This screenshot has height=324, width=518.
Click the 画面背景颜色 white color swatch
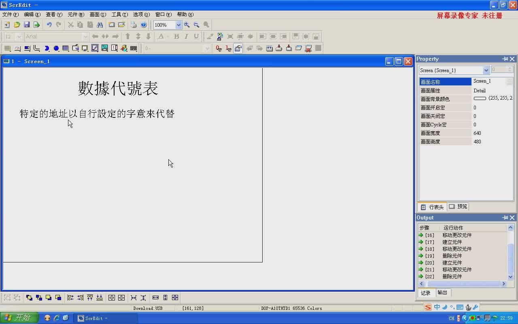[480, 98]
